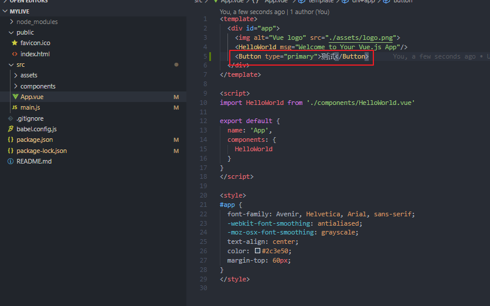
Task: Click the Button type="primary" code on line 5
Action: [x=302, y=57]
